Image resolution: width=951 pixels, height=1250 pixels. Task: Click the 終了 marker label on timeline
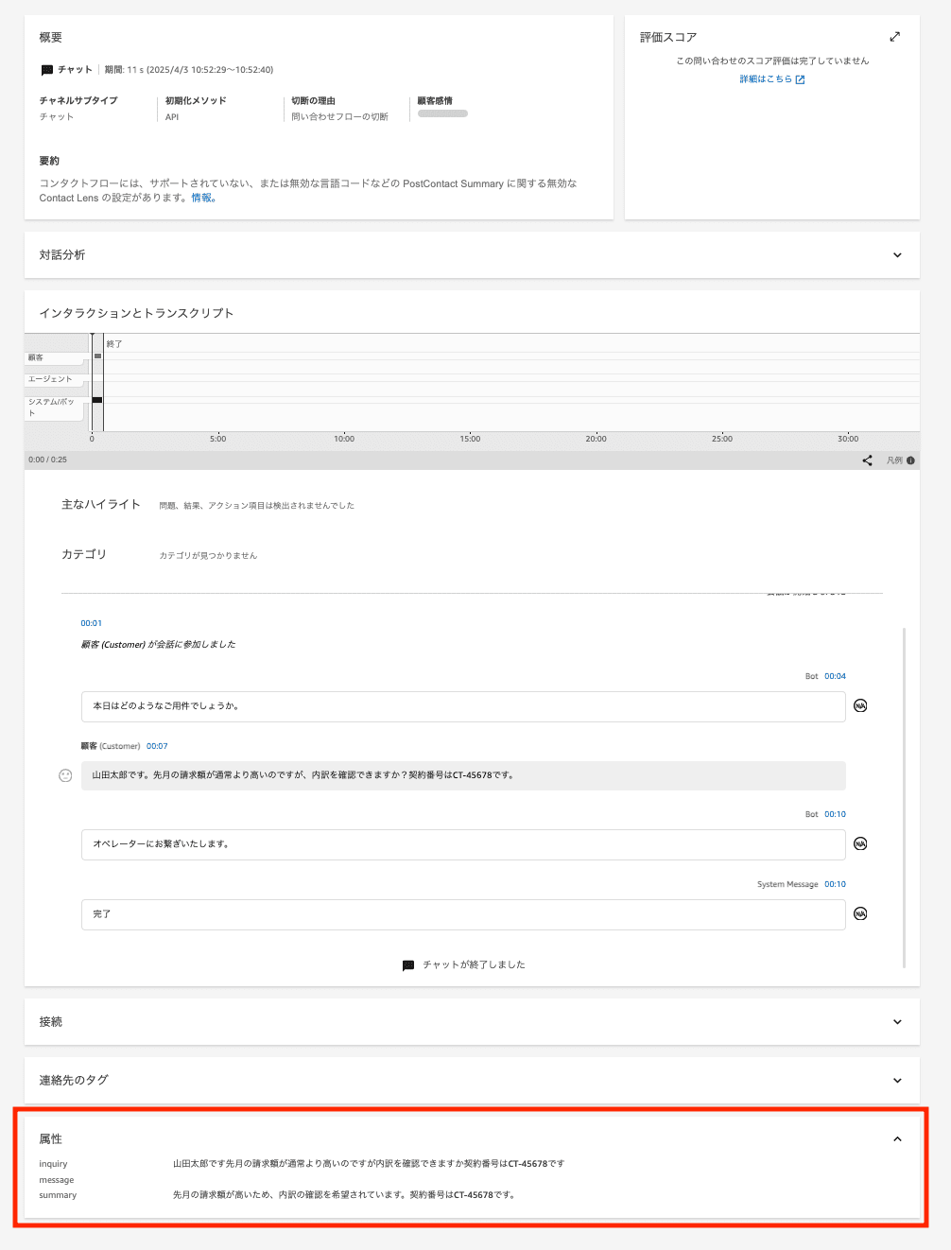point(114,344)
